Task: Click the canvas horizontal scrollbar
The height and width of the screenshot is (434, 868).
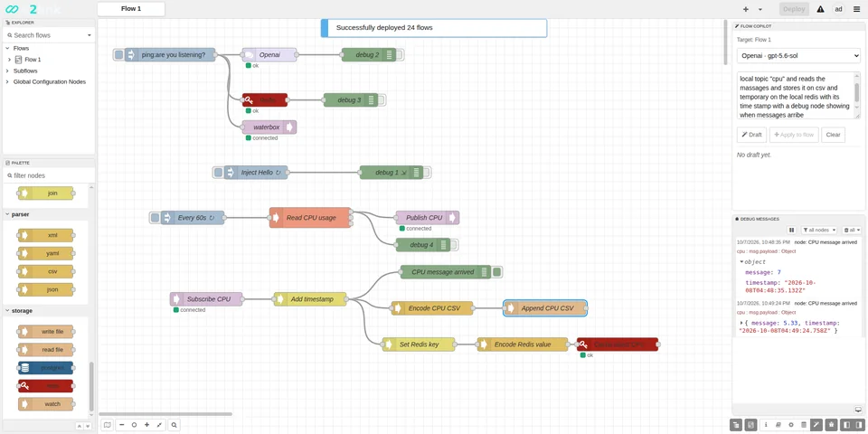Action: pyautogui.click(x=165, y=414)
